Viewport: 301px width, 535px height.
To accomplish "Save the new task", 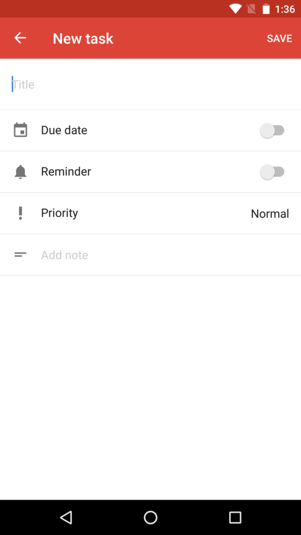I will pos(280,38).
